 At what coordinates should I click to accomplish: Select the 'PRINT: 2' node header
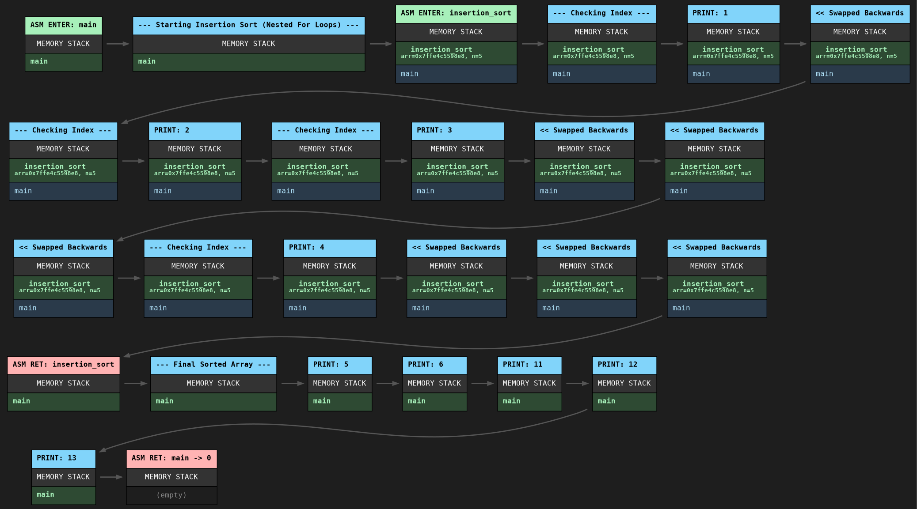(194, 130)
